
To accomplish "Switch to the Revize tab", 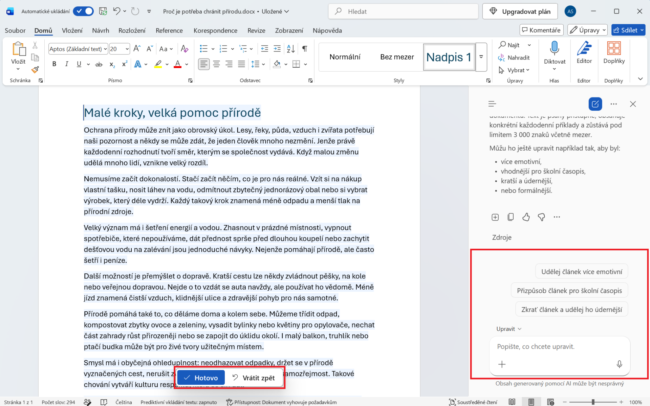I will point(256,30).
